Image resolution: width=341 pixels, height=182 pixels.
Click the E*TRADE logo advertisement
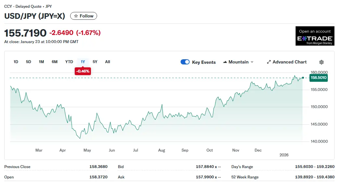[315, 40]
